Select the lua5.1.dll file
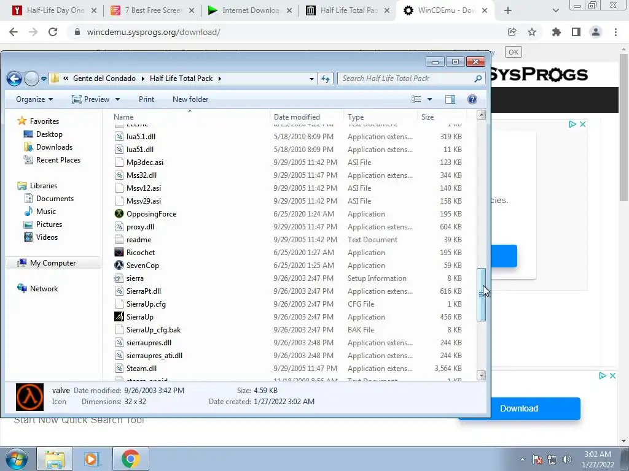 click(141, 137)
